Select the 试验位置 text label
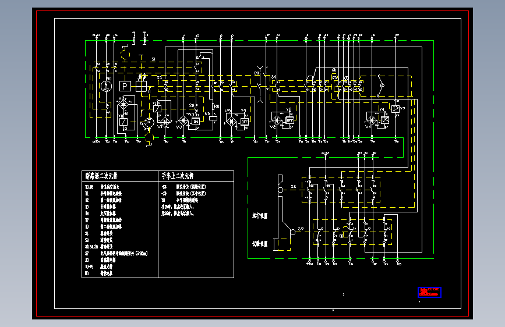Screen dimensions: 505x327 (x=260, y=244)
